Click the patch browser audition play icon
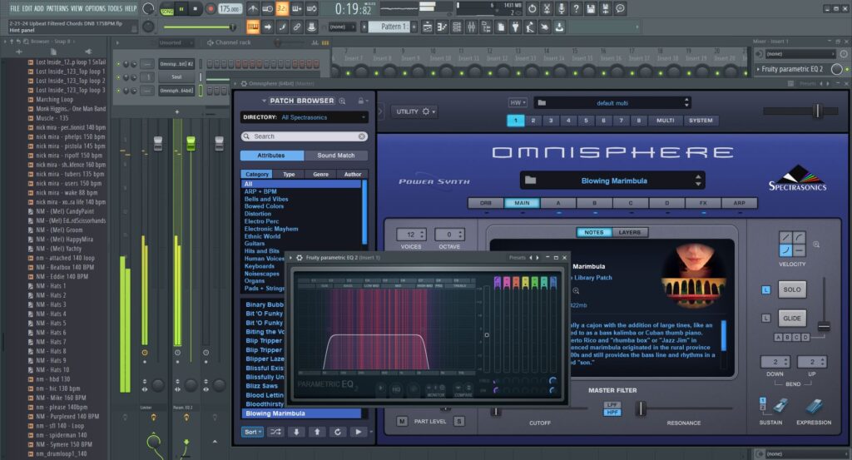Viewport: 852px width, 460px height. click(358, 432)
